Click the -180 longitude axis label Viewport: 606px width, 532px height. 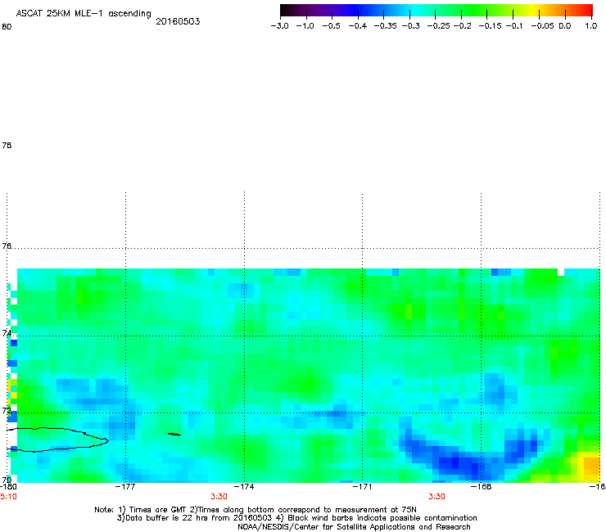(8, 487)
